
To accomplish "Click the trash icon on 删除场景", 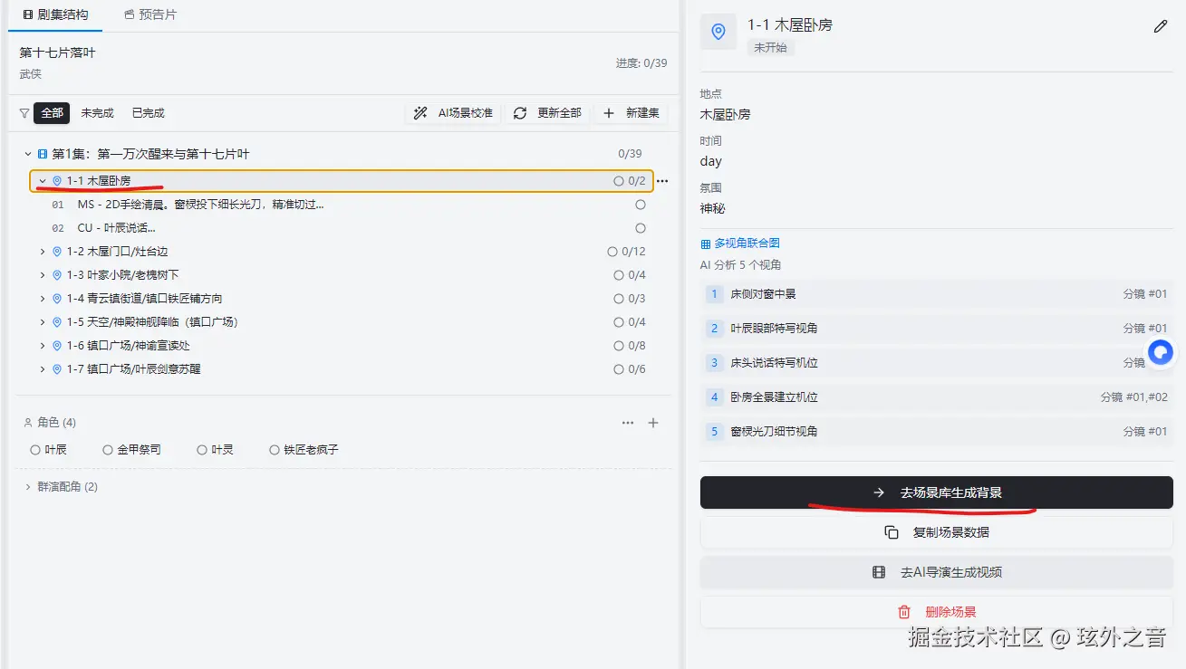I will pyautogui.click(x=903, y=611).
